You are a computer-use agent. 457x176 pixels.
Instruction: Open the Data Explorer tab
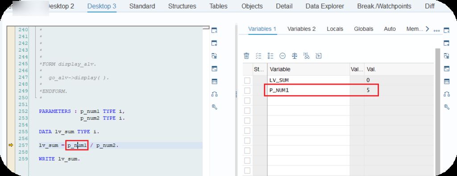click(325, 6)
